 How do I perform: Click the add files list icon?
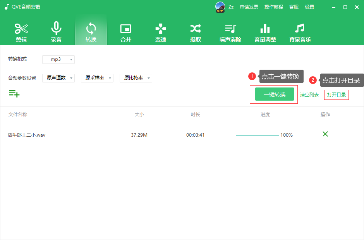coord(14,94)
